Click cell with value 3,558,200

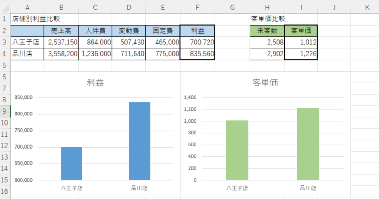(61, 54)
